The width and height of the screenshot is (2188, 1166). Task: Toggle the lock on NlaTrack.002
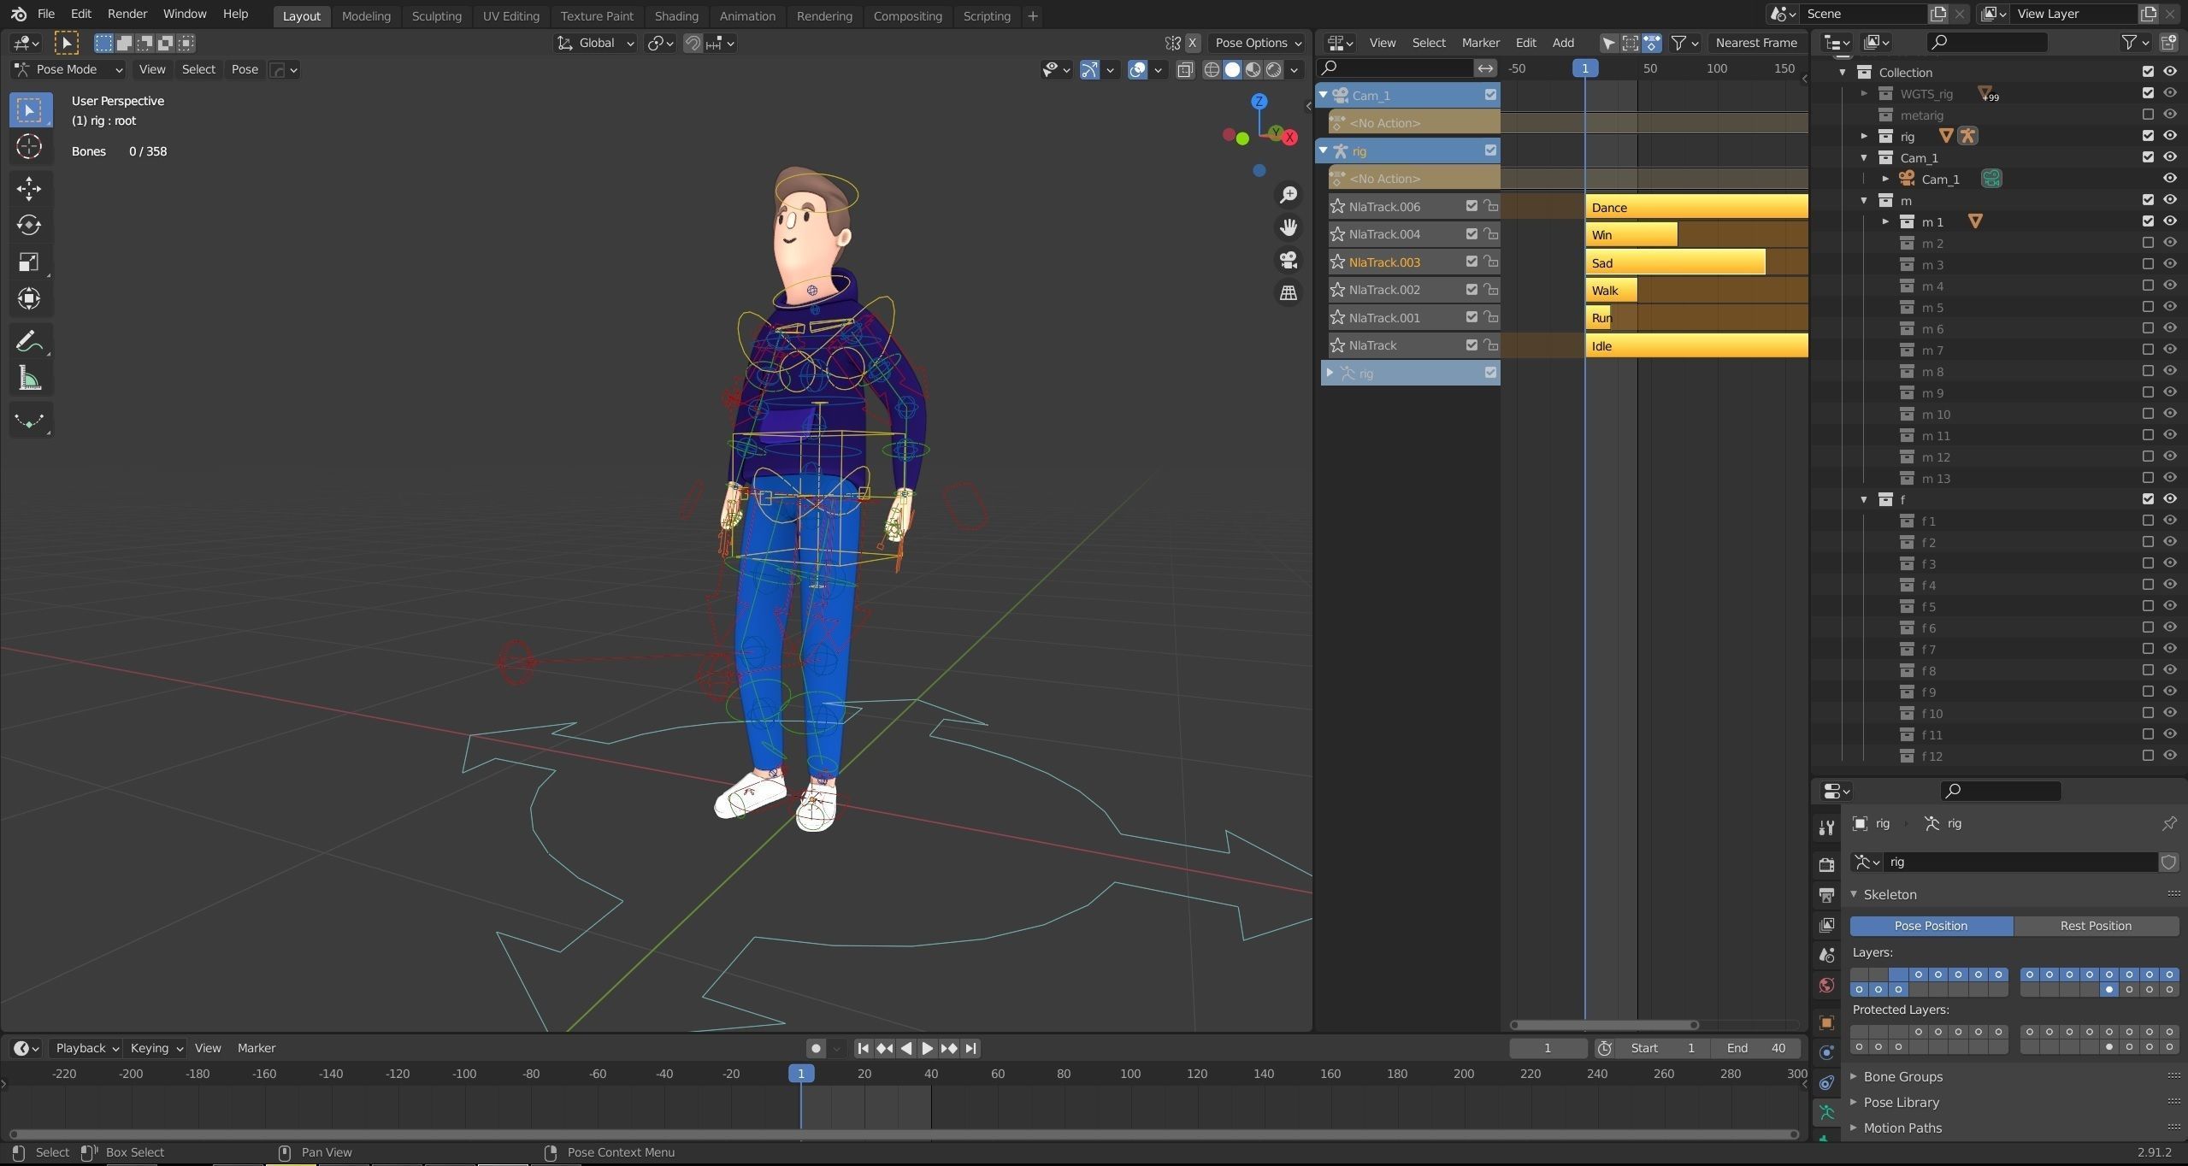tap(1490, 290)
